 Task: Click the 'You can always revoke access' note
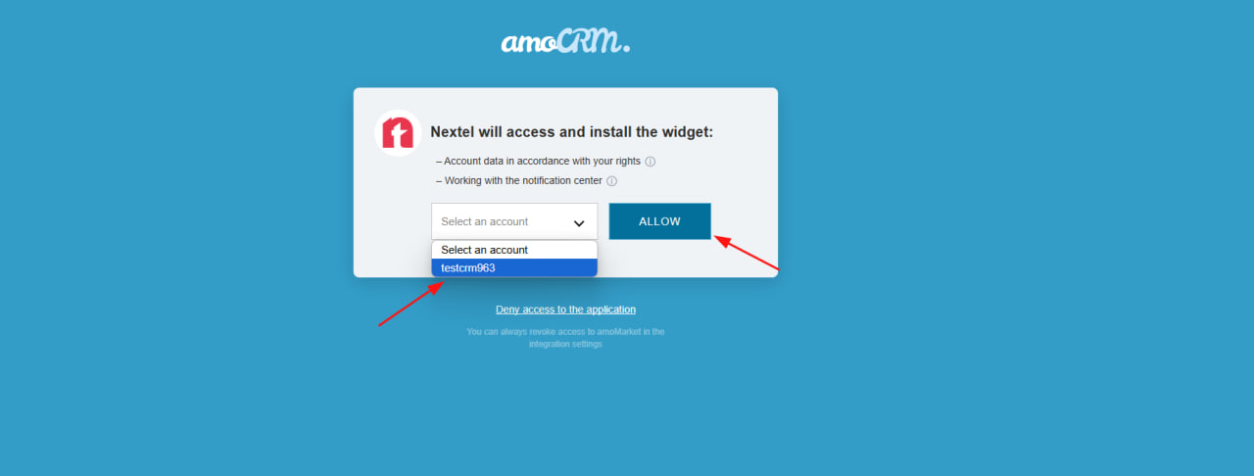[565, 332]
